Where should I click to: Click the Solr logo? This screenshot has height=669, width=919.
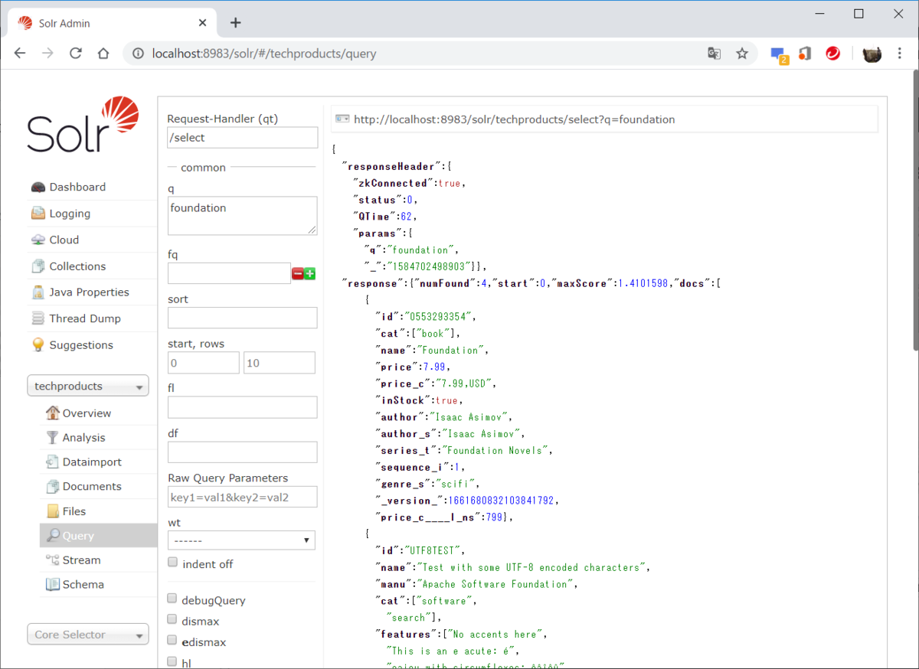83,125
